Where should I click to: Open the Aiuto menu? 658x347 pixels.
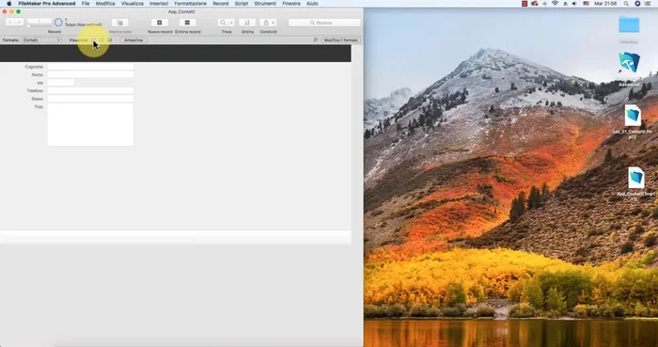312,4
